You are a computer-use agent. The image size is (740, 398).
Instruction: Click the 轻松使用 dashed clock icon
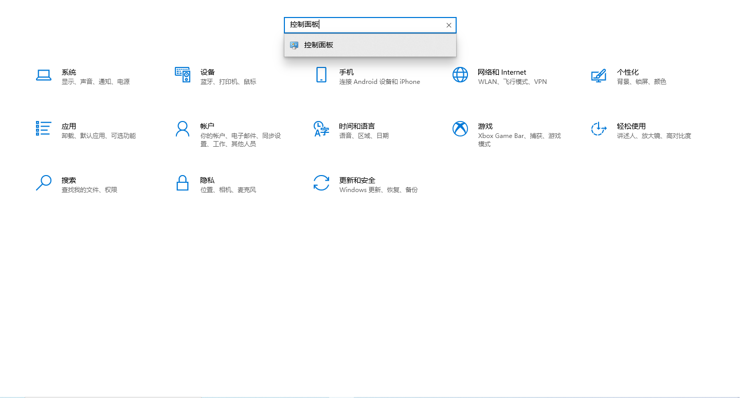click(x=598, y=129)
